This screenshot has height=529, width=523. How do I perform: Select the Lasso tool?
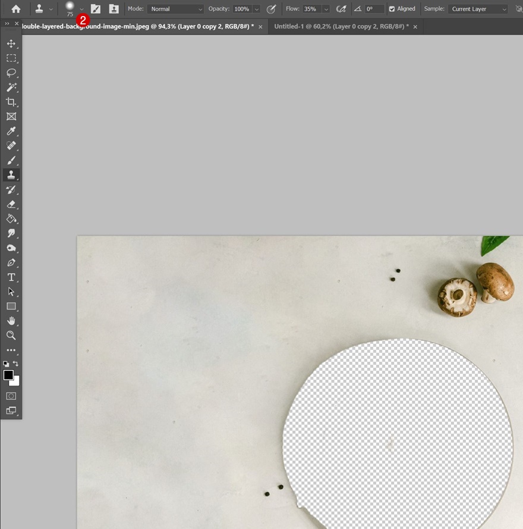coord(11,73)
